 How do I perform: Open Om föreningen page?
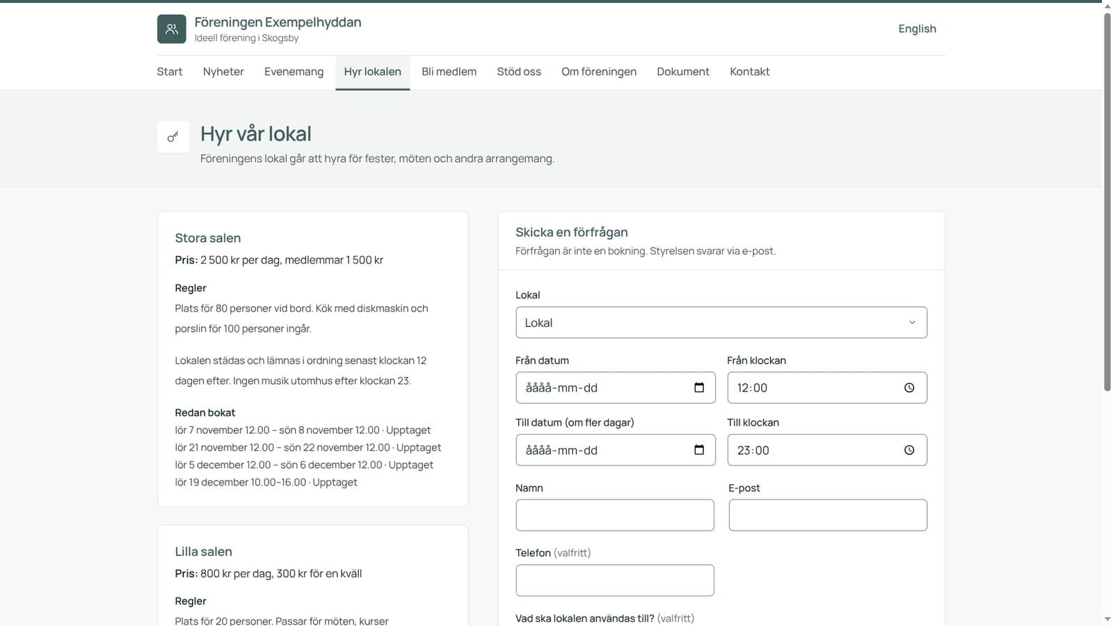[x=599, y=72]
